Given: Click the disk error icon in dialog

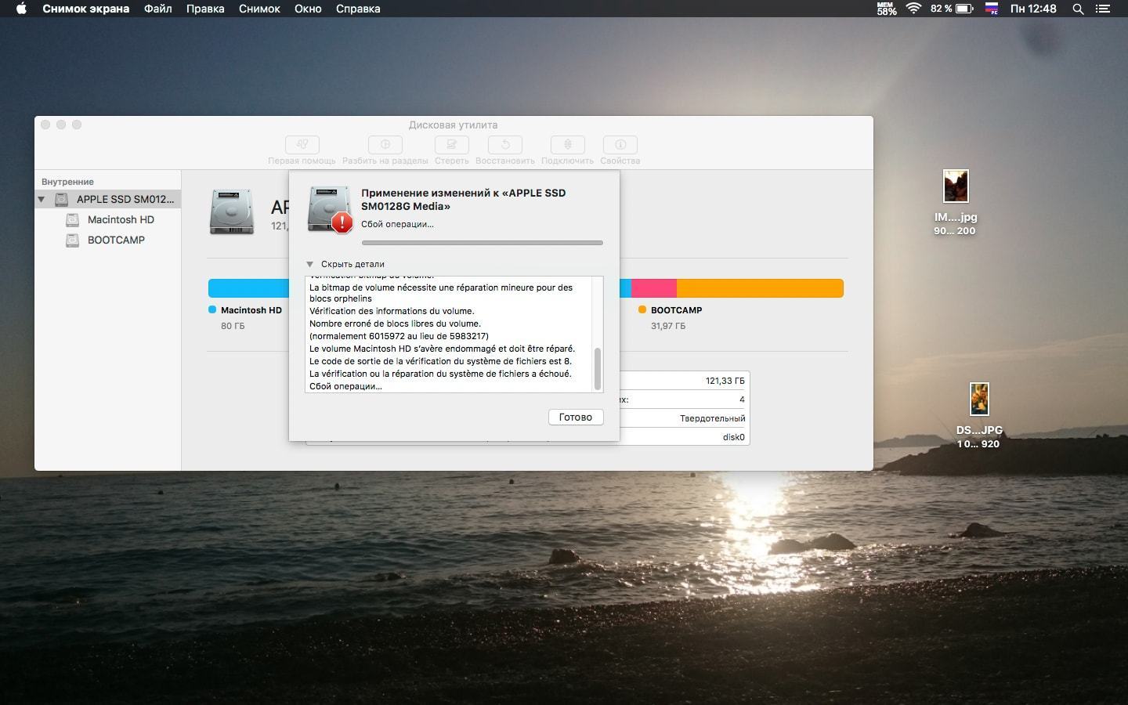Looking at the screenshot, I should 330,209.
